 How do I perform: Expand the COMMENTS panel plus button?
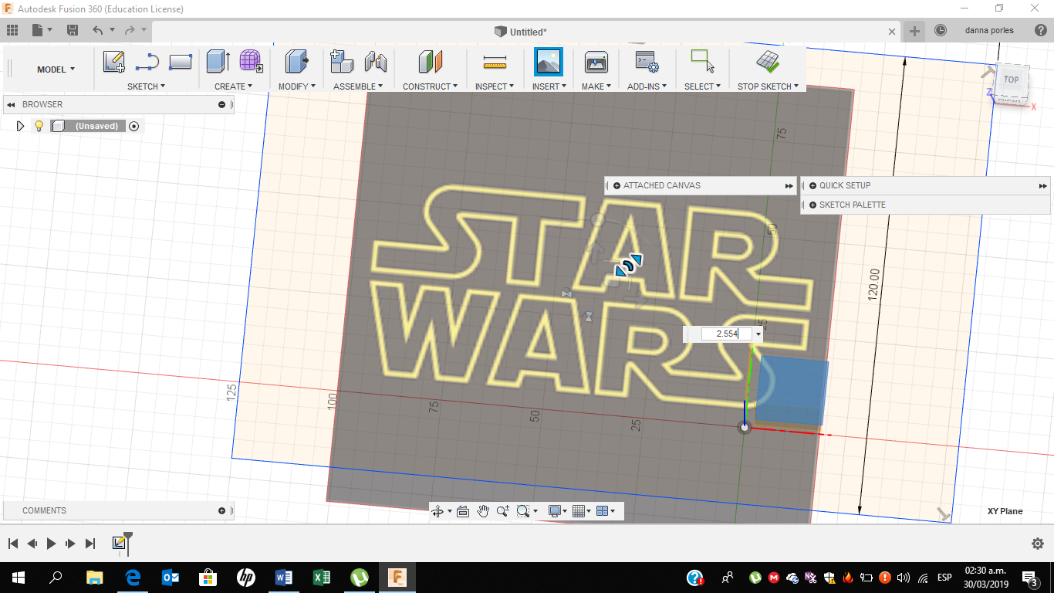coord(221,510)
